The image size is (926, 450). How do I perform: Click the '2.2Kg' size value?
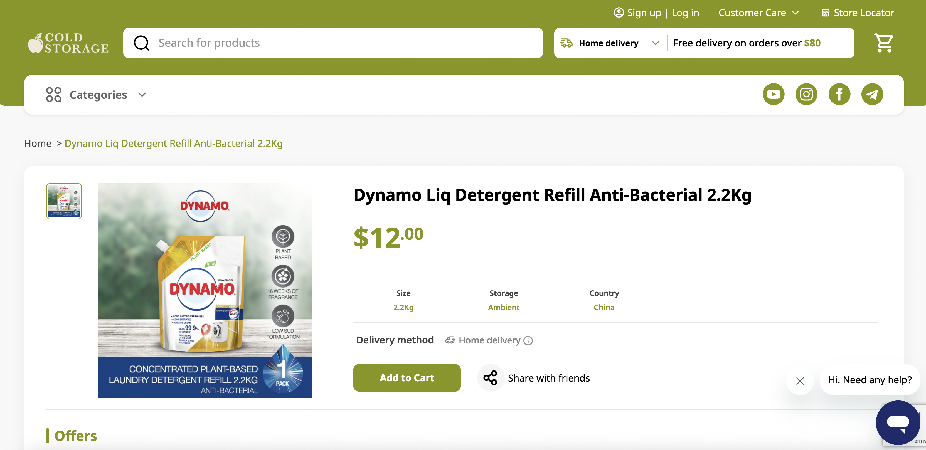[x=403, y=307]
